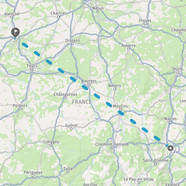The width and height of the screenshot is (186, 186).
Task: Click the circular destination marker near Lyon
Action: 170,148
